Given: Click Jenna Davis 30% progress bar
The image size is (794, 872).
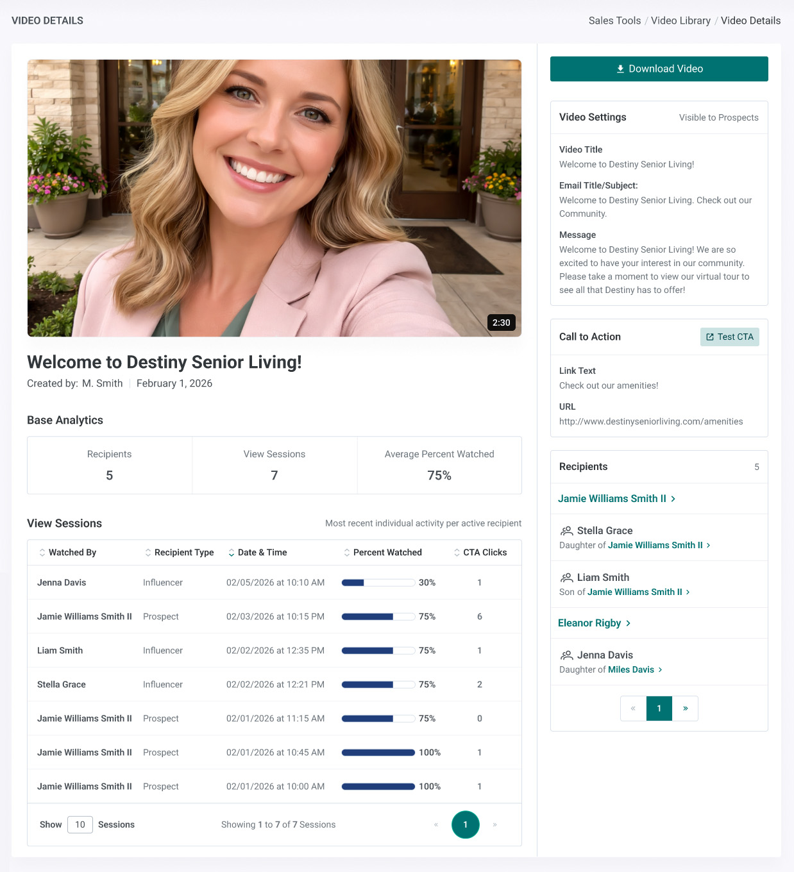Looking at the screenshot, I should coord(378,583).
